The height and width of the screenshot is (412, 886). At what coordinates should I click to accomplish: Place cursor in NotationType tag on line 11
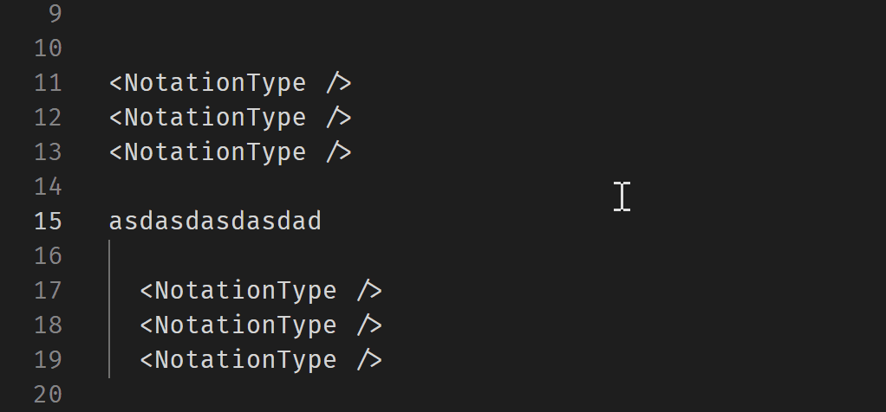pyautogui.click(x=230, y=83)
